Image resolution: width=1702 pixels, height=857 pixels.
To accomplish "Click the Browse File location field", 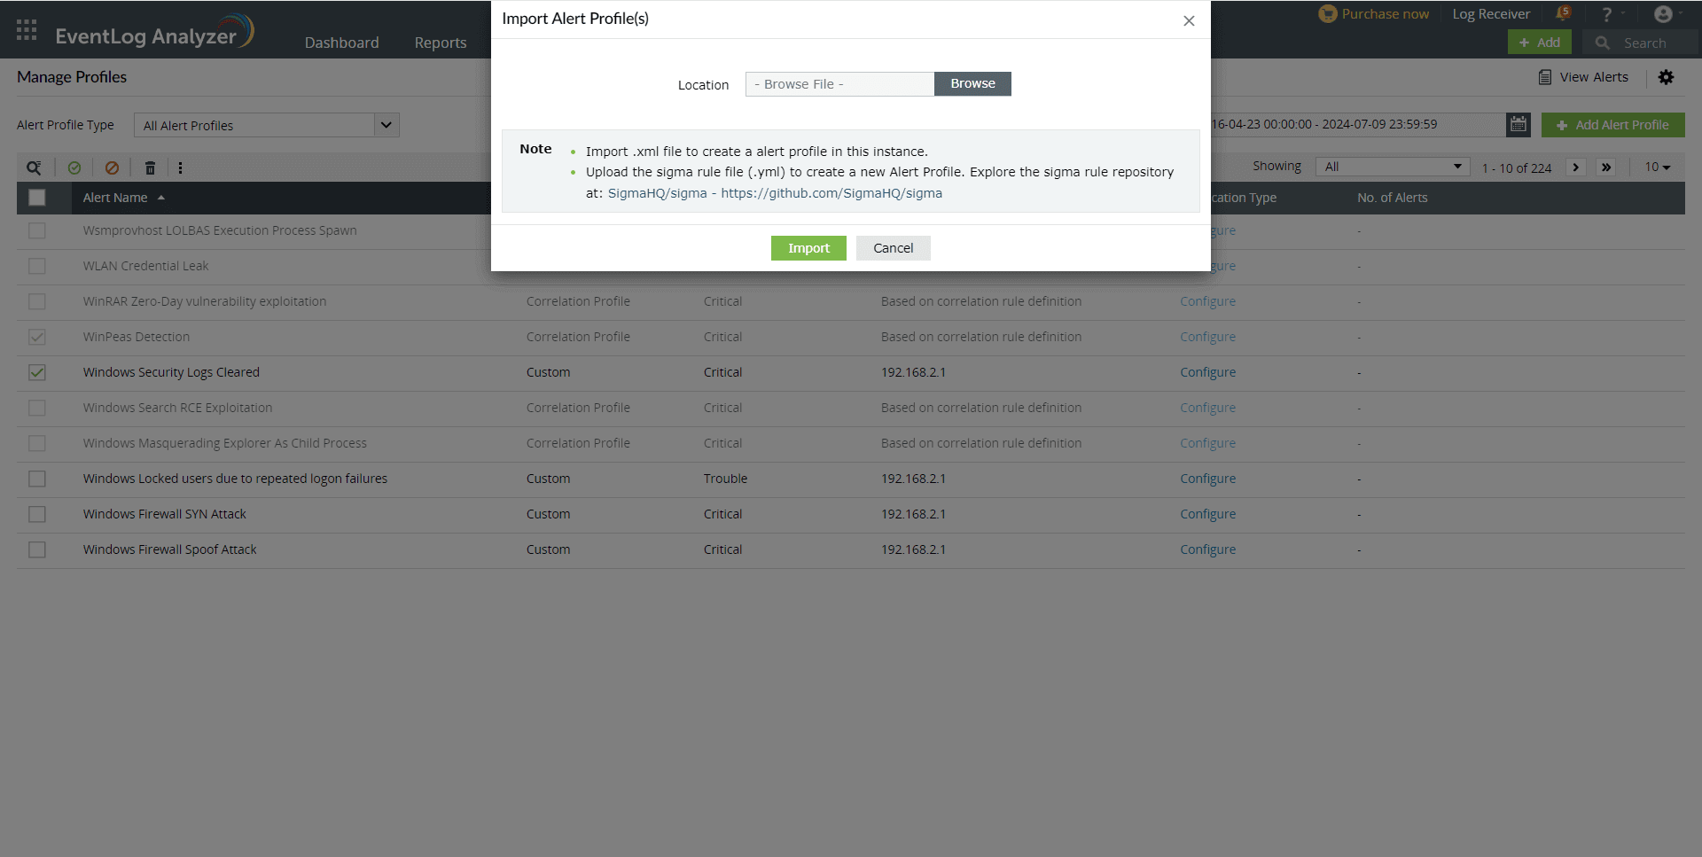I will (x=839, y=84).
